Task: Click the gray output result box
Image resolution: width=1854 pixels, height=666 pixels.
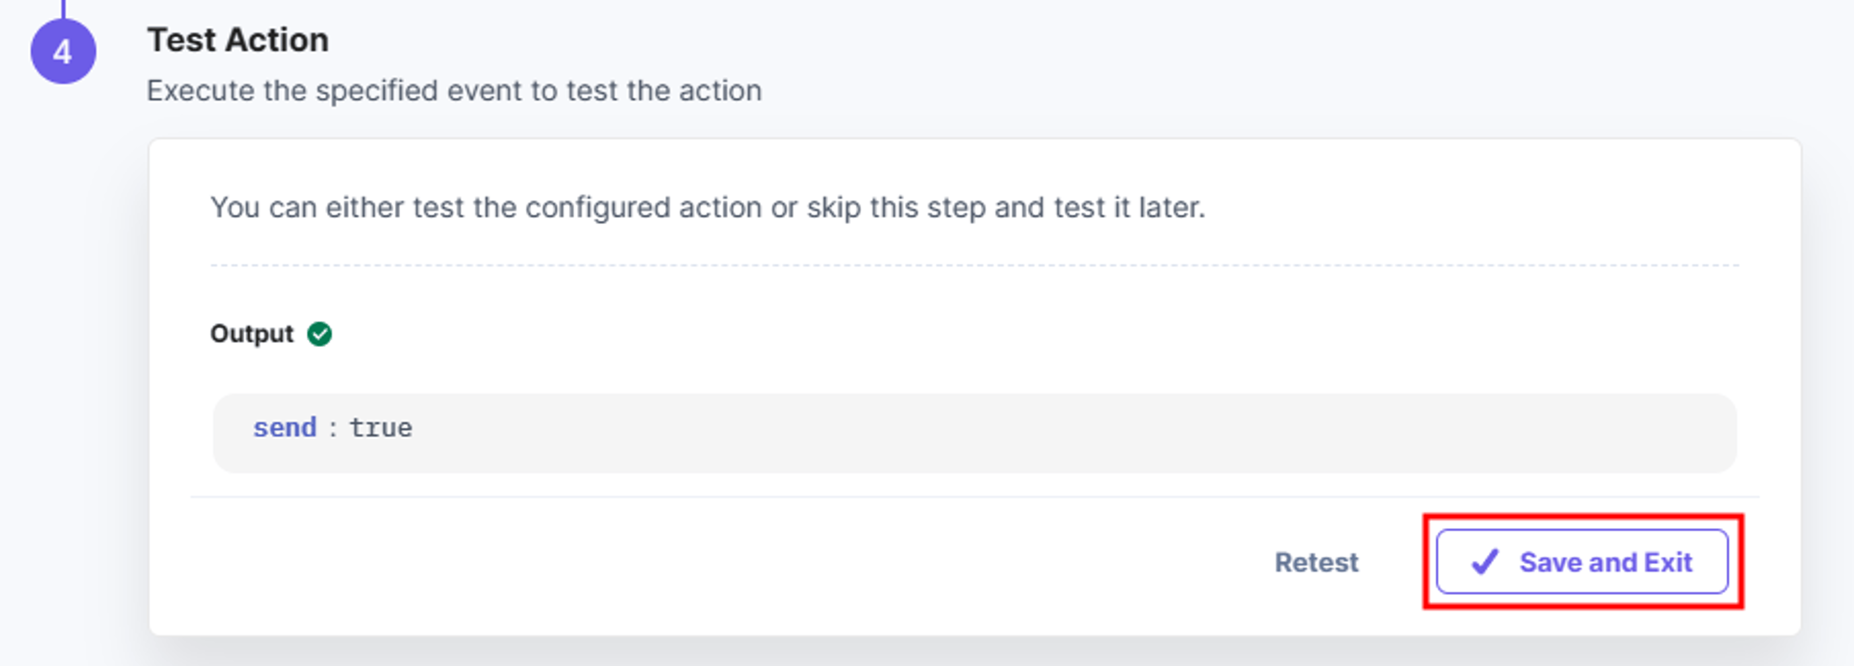Action: (x=974, y=433)
